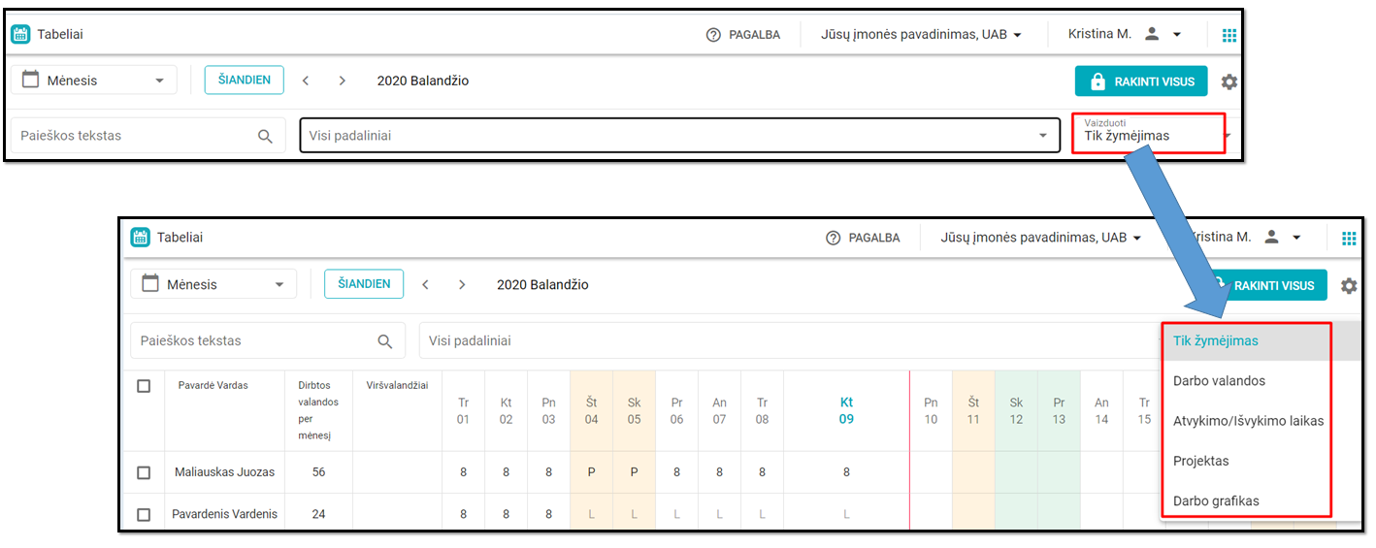
Task: Click search magnifier icon in lower window
Action: coord(385,341)
